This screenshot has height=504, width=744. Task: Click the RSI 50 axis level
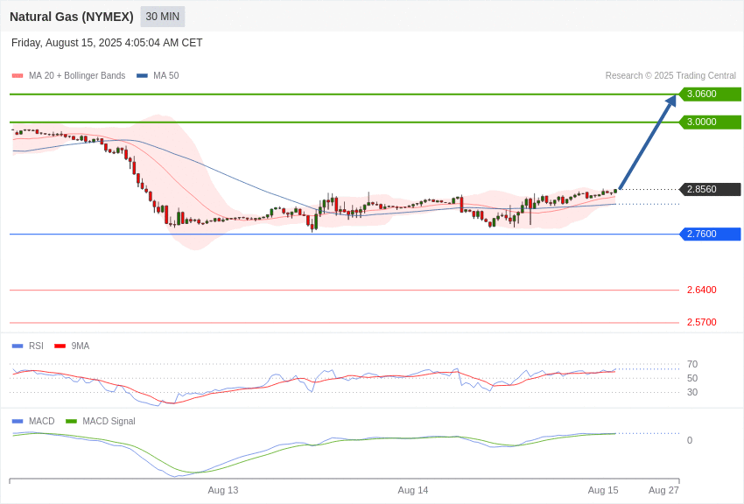(x=692, y=378)
